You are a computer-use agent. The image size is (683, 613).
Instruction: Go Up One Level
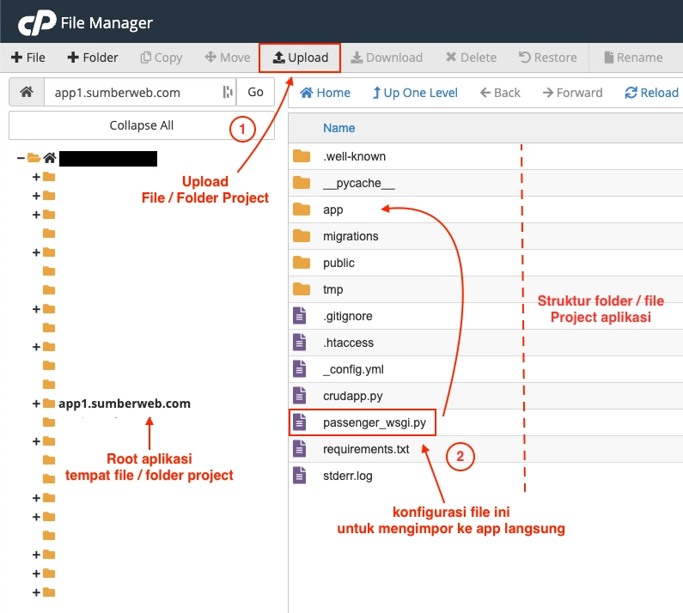pyautogui.click(x=415, y=93)
